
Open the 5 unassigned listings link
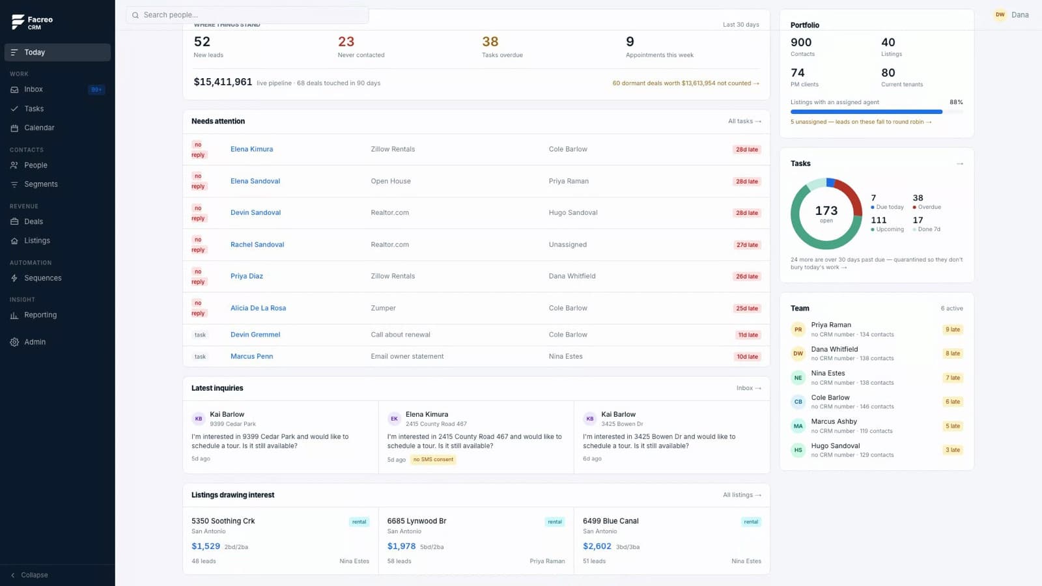coord(861,122)
